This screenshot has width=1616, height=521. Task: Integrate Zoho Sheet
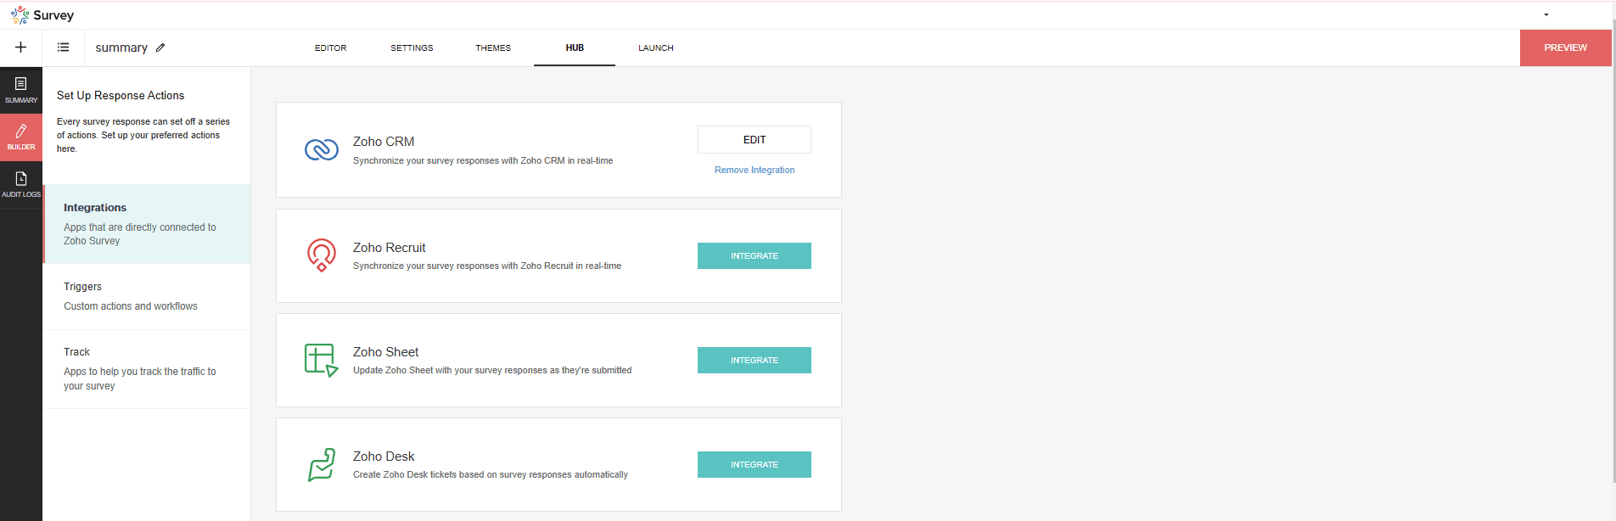tap(755, 360)
